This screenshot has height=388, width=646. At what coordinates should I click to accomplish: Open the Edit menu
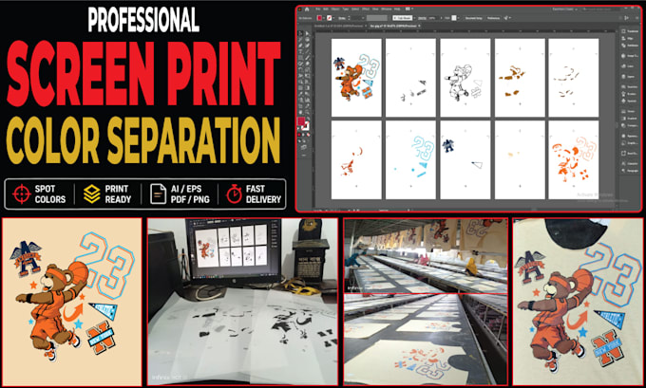pyautogui.click(x=326, y=9)
